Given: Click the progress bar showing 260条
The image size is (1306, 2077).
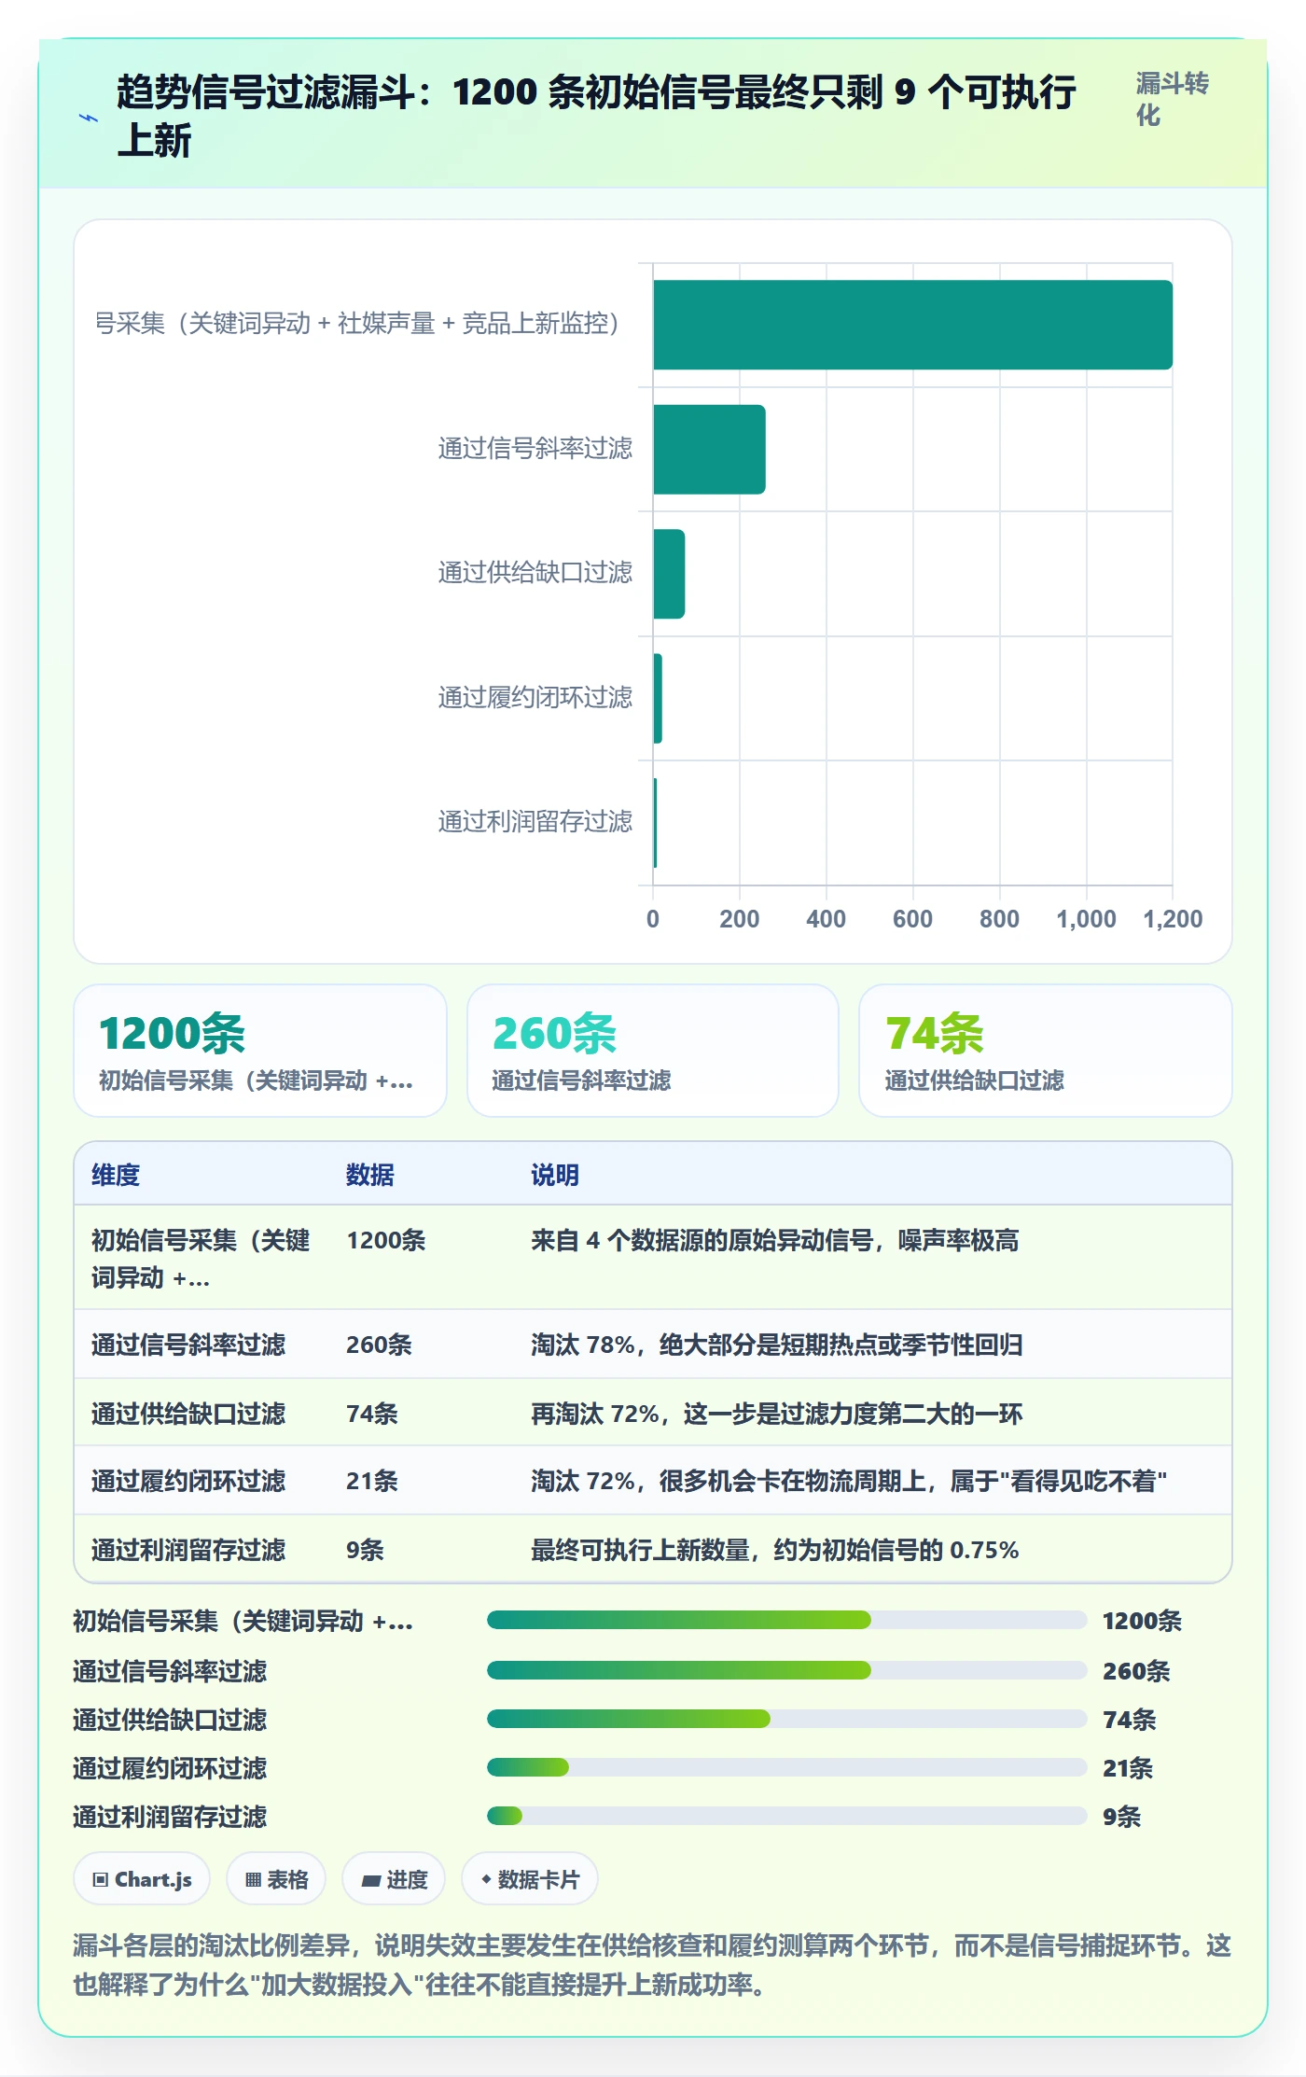Looking at the screenshot, I should tap(786, 1670).
